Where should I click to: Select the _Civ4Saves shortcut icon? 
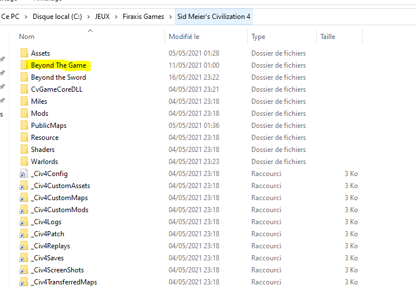coord(24,257)
